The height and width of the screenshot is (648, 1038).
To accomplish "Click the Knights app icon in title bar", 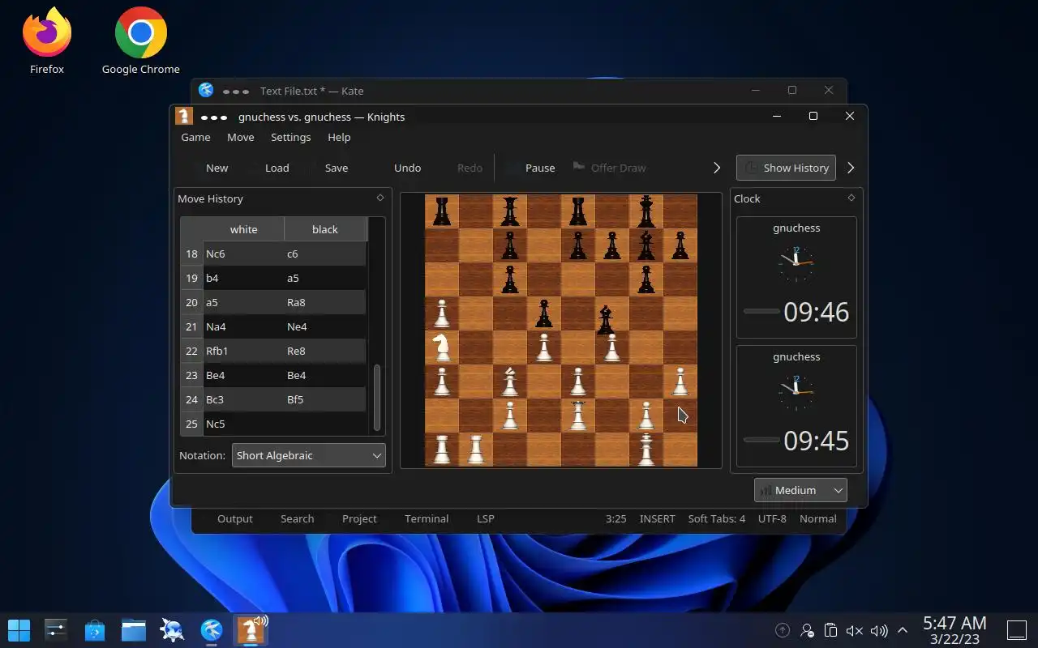I will coord(184,117).
